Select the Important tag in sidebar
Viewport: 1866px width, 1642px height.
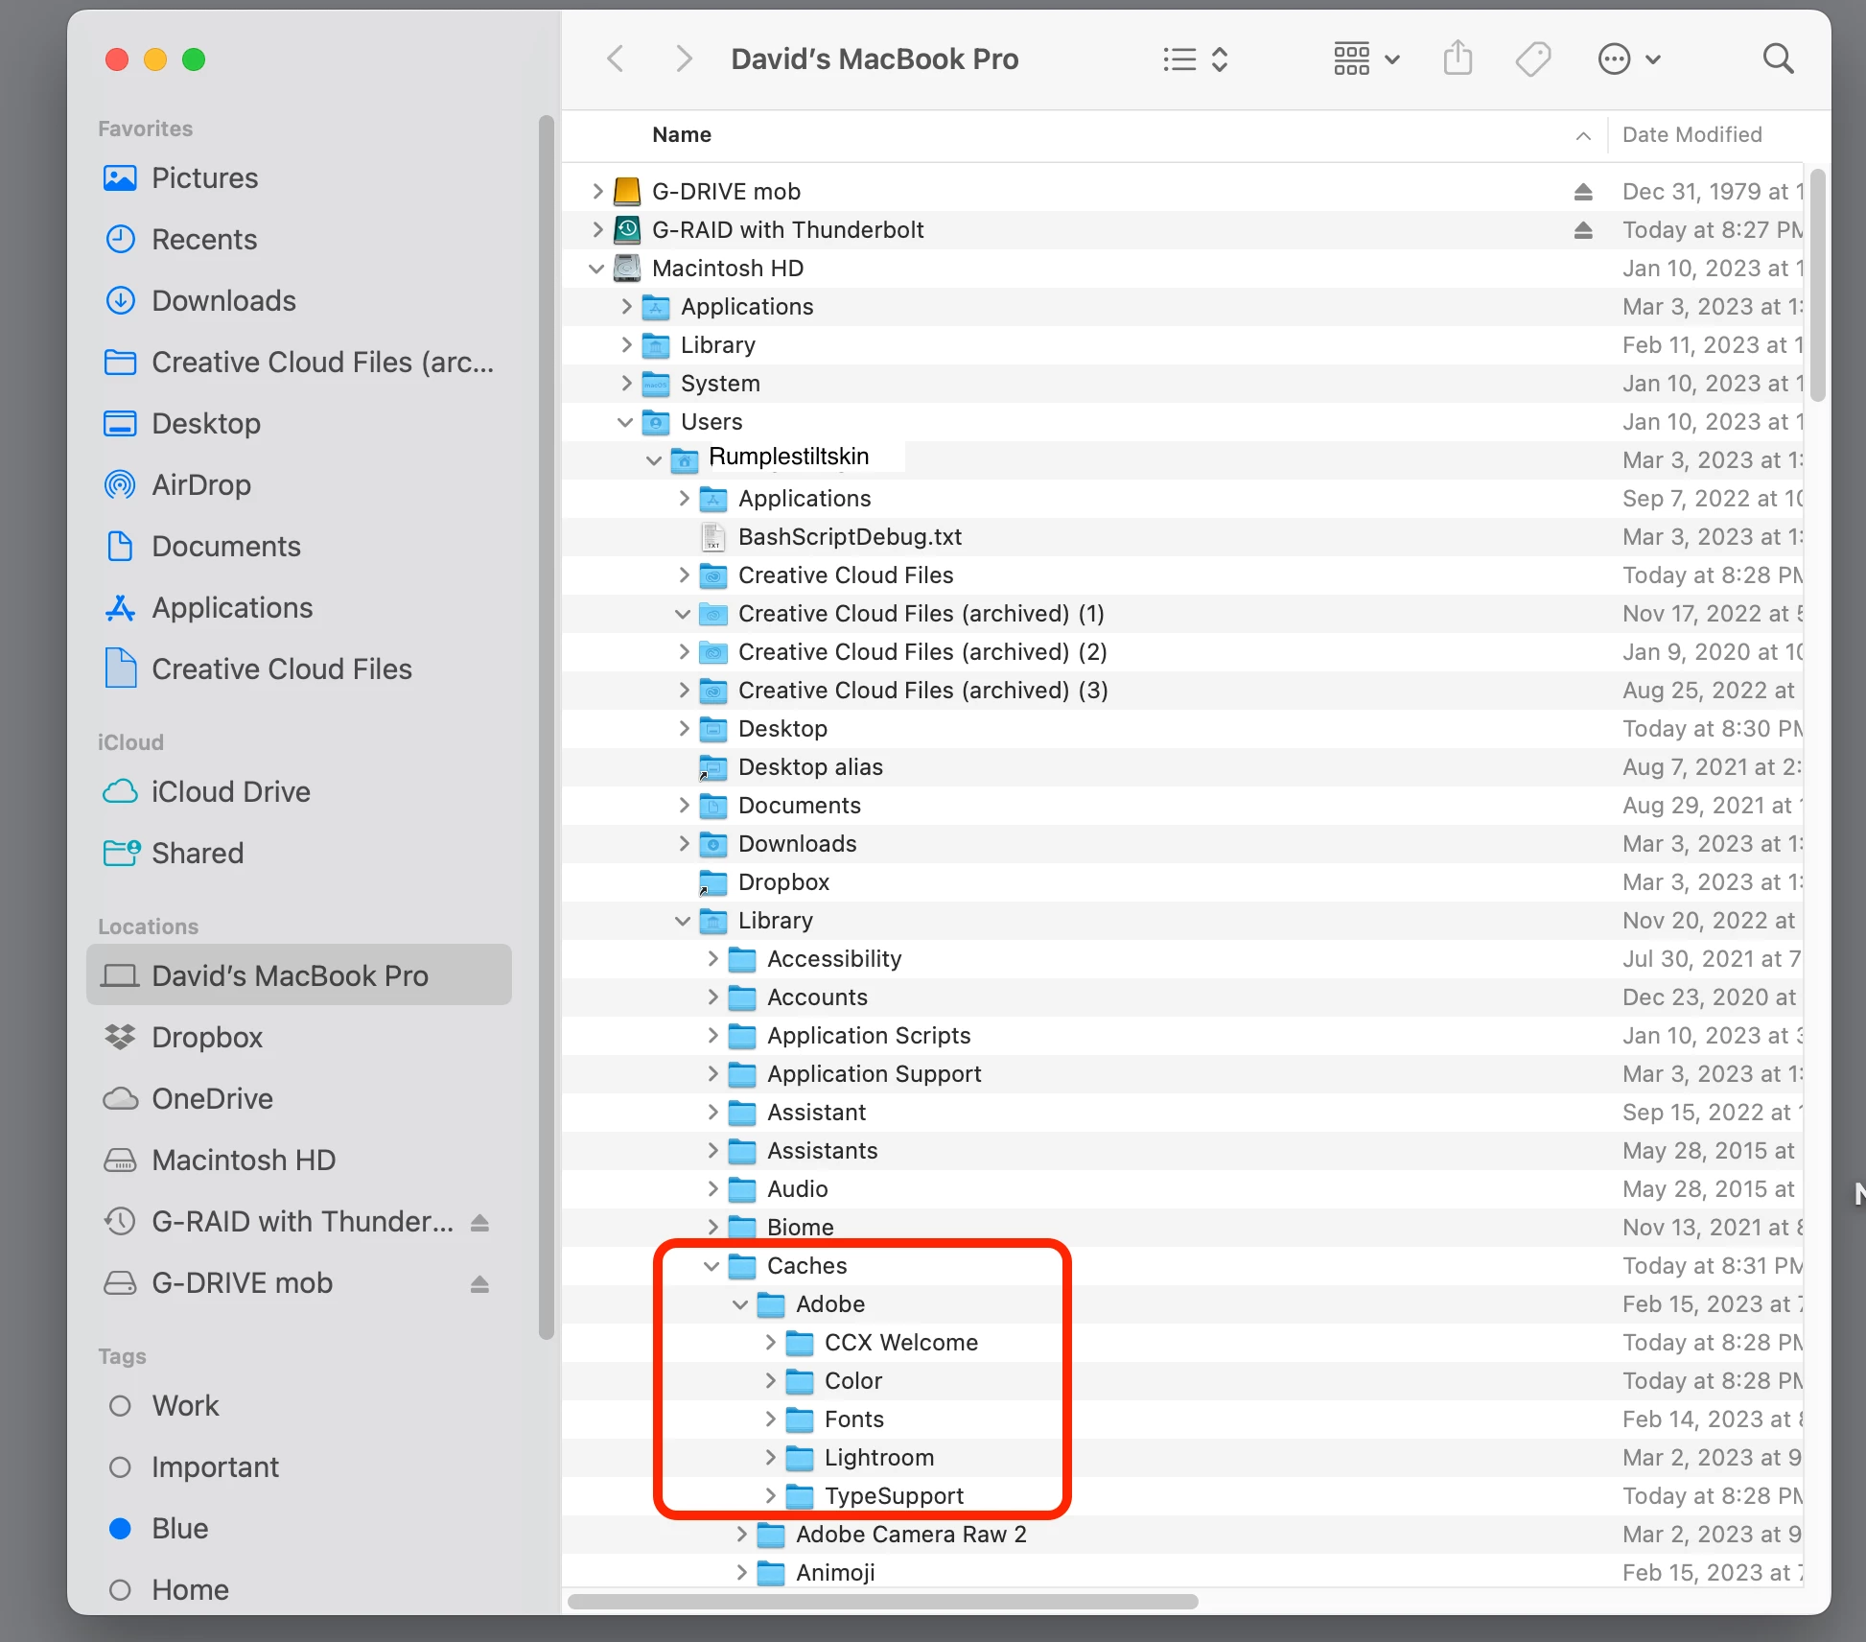pos(215,1467)
